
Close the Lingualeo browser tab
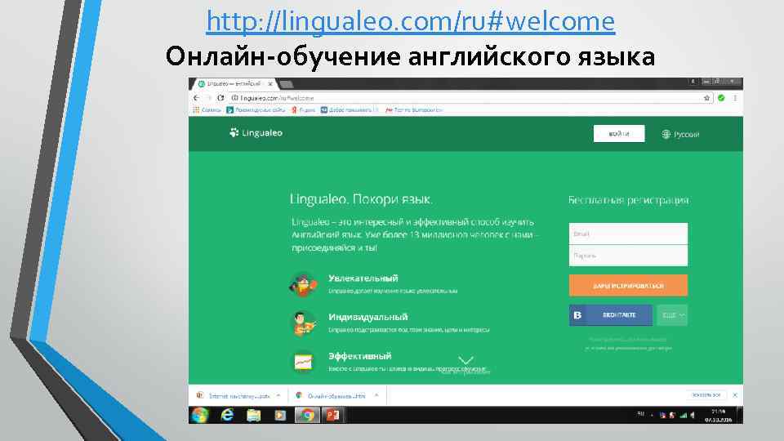point(270,84)
